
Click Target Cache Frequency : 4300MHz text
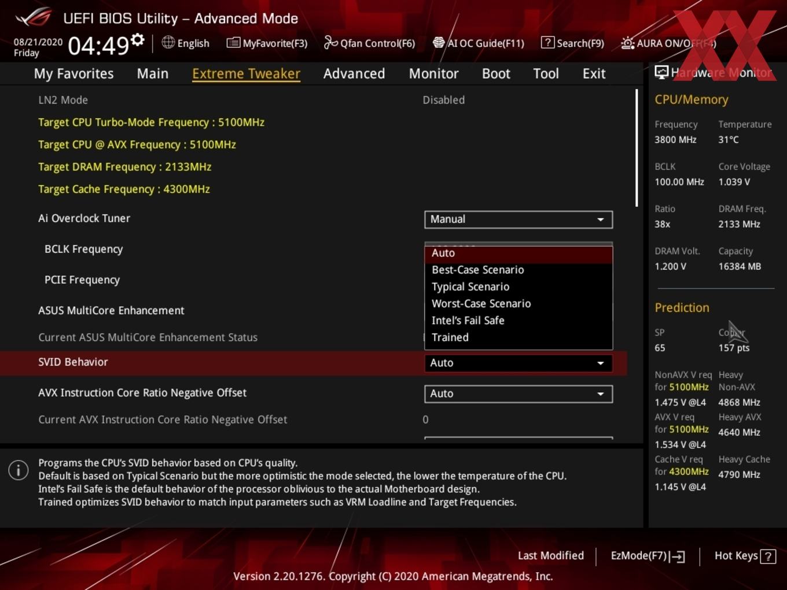(x=124, y=189)
